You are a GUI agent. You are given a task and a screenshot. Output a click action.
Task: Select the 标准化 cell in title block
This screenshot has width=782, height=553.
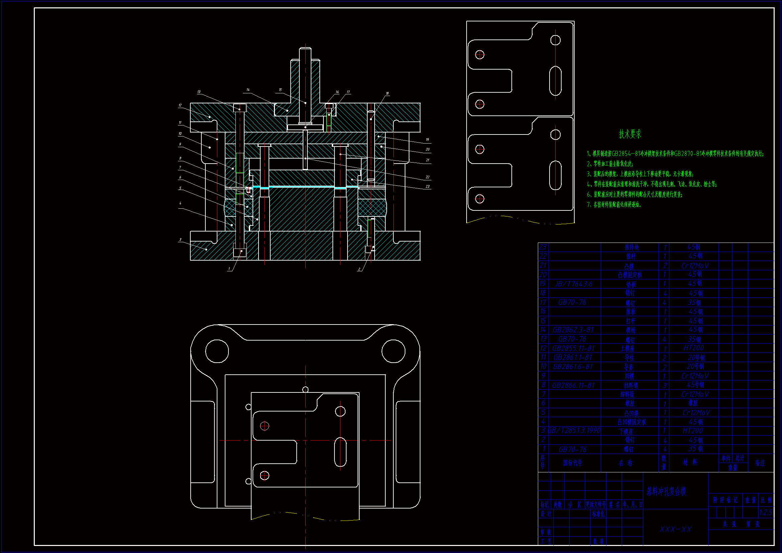[x=598, y=514]
